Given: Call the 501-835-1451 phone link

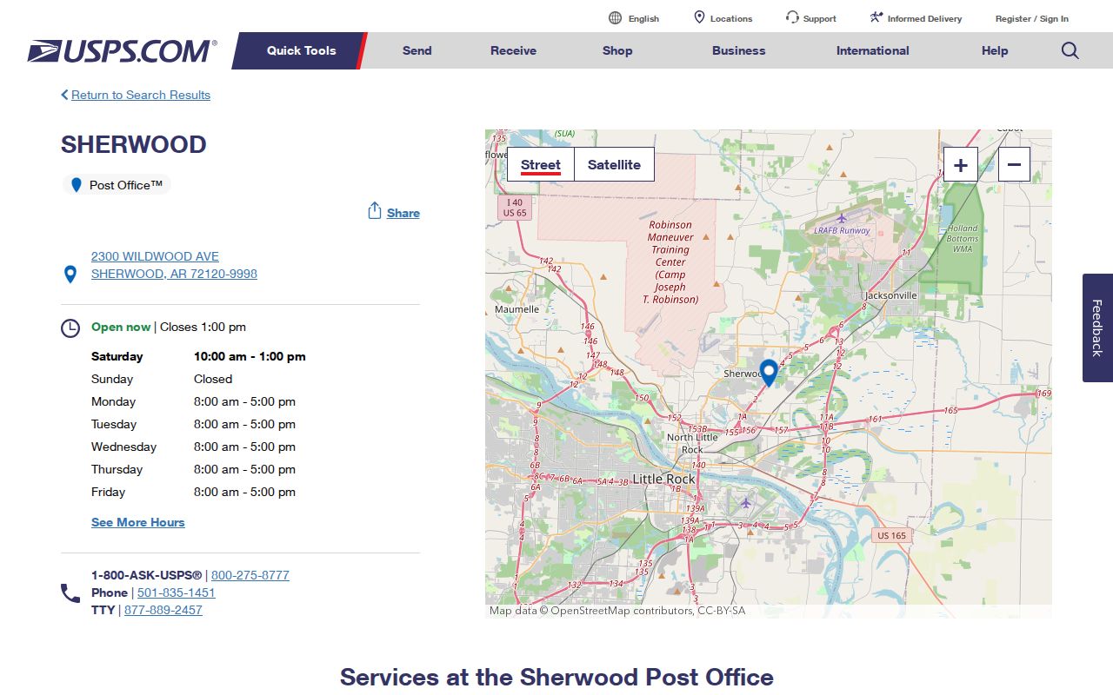Looking at the screenshot, I should point(177,592).
